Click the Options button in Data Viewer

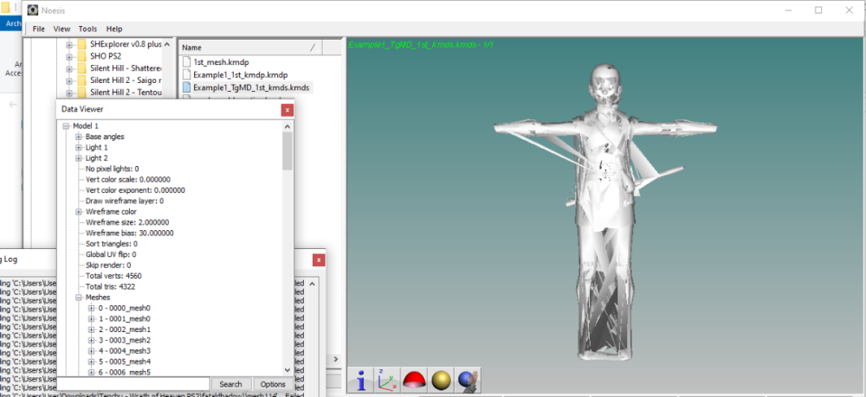(273, 384)
